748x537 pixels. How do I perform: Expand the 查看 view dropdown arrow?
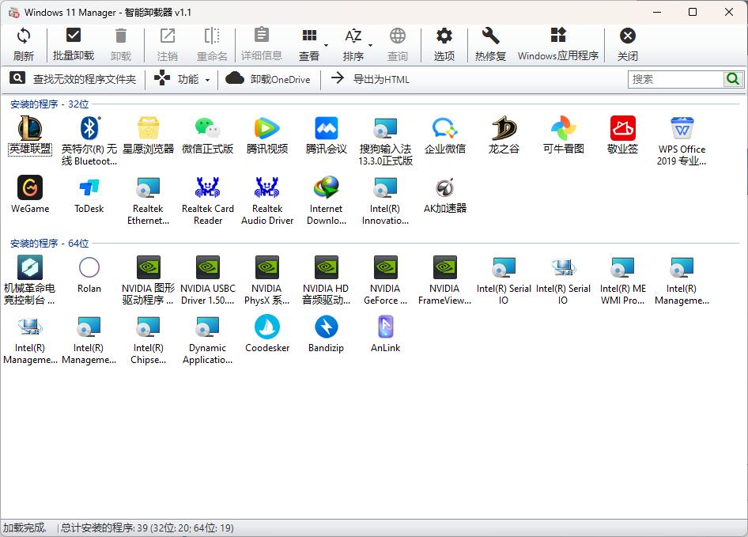coord(327,45)
